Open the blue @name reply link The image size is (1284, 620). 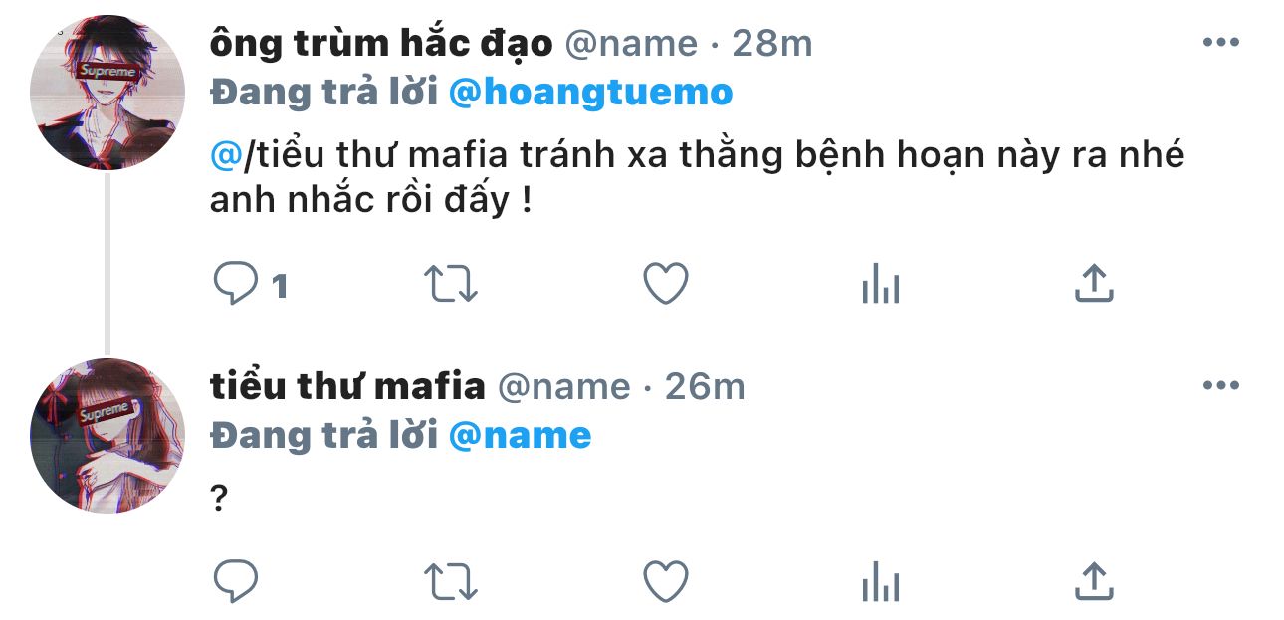click(520, 436)
